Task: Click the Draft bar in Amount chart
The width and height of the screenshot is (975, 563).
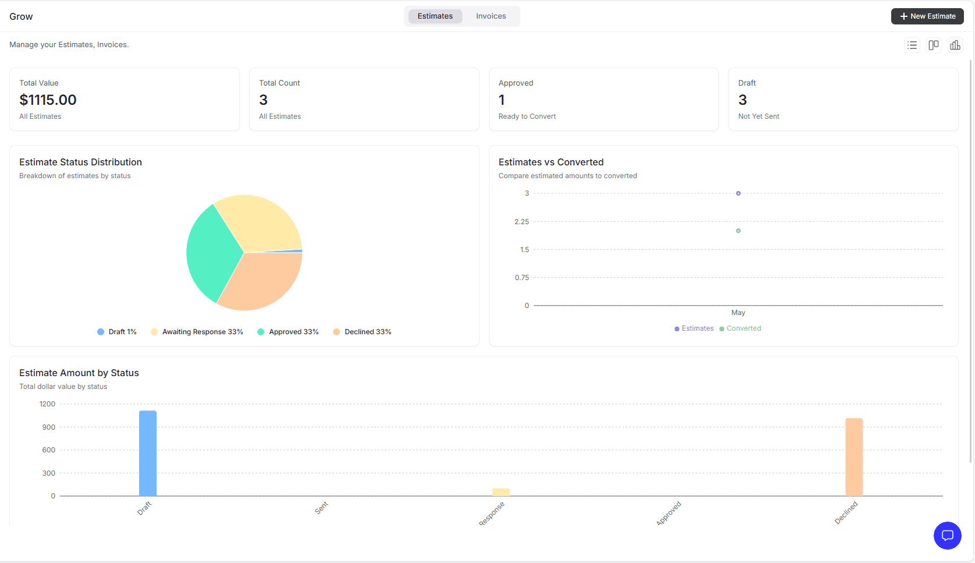Action: (147, 453)
